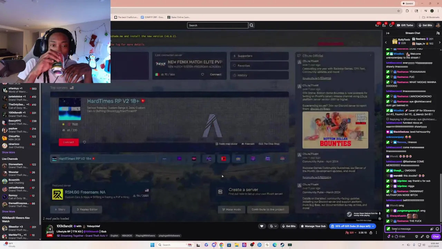Open the inbox icon with 9 badge
This screenshot has height=249, width=442.
[x=384, y=25]
